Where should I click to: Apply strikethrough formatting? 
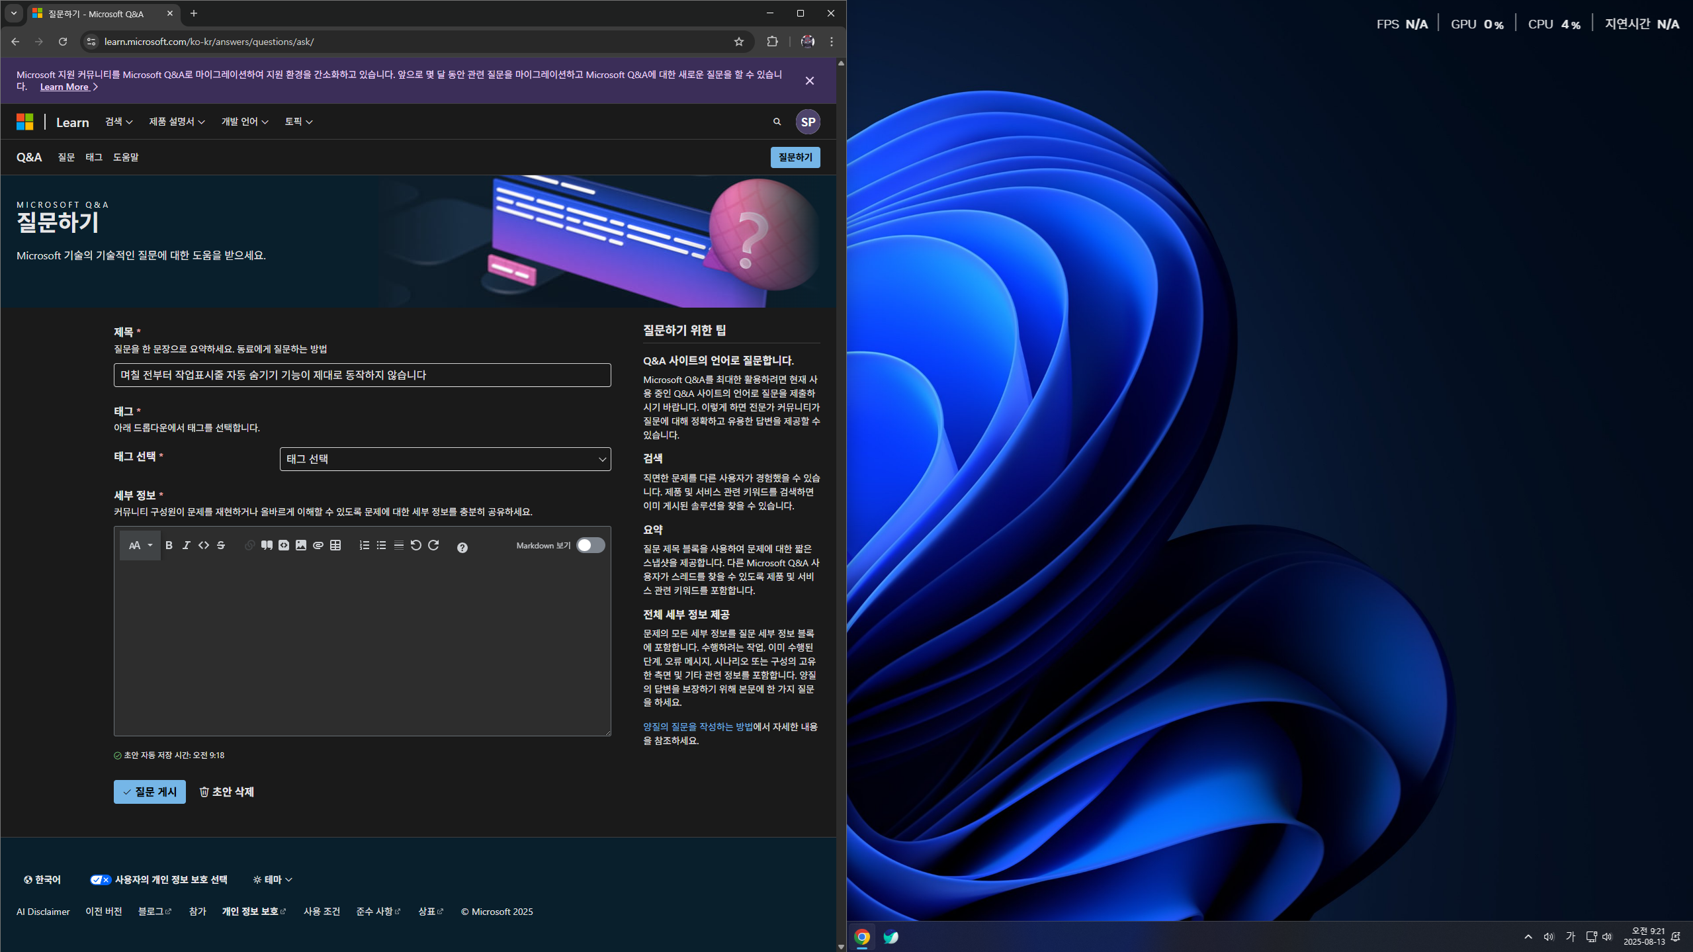(221, 545)
